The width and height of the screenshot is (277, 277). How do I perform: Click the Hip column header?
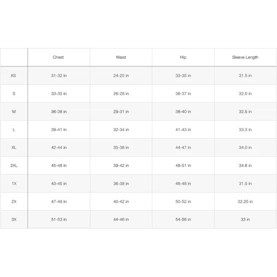(x=183, y=57)
